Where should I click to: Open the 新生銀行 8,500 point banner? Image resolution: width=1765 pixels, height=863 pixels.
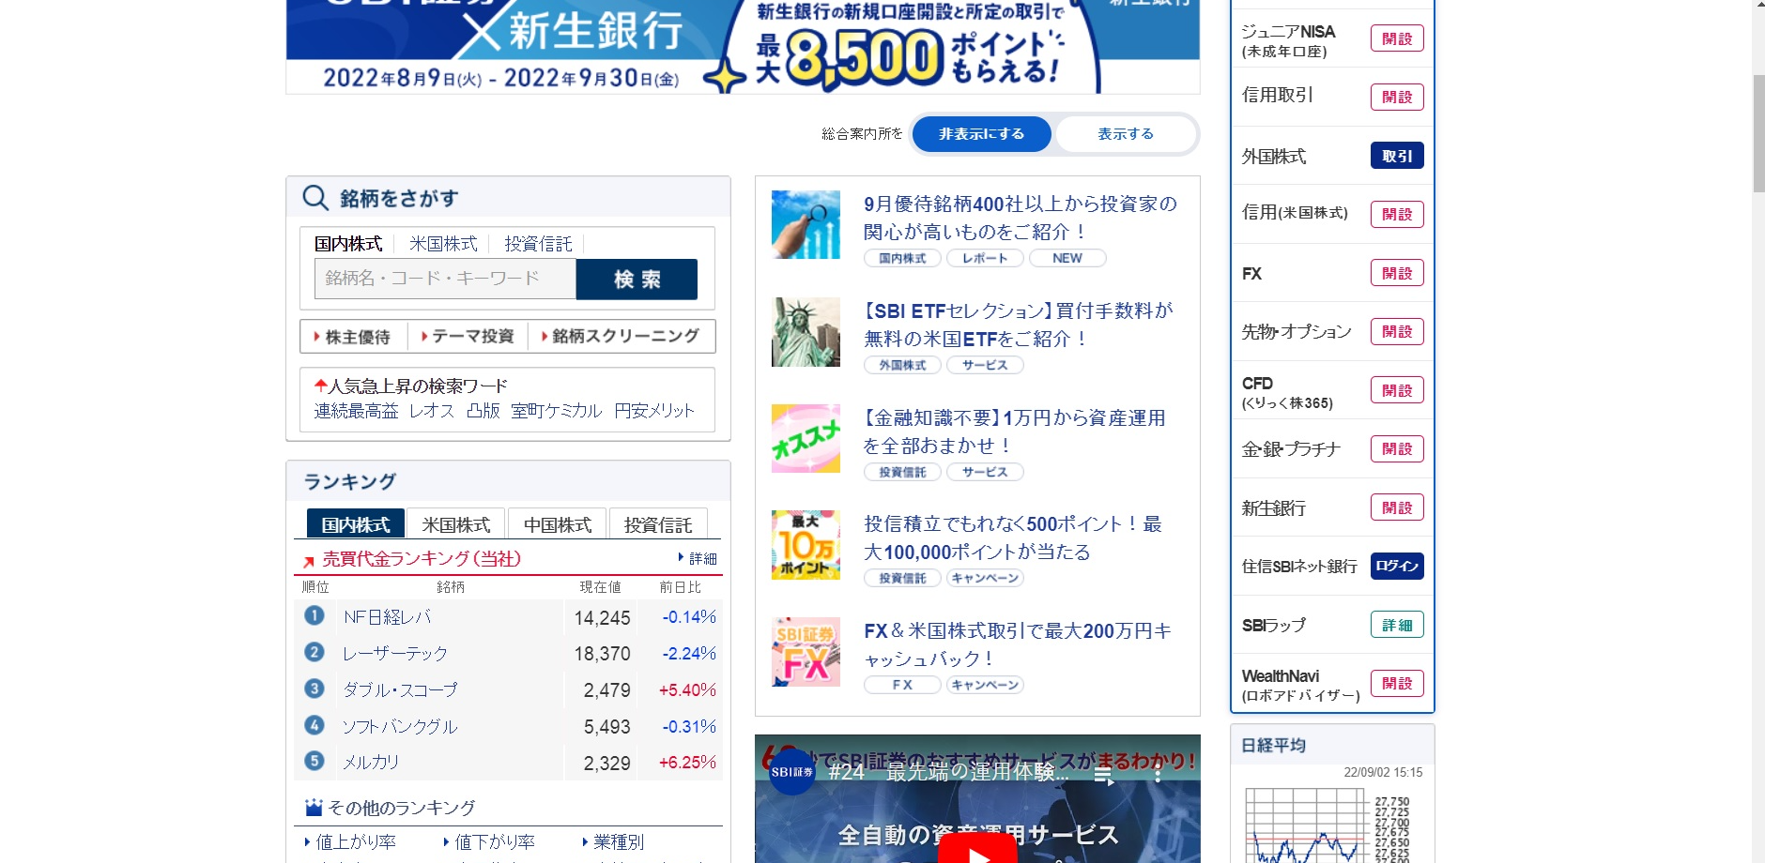[743, 46]
